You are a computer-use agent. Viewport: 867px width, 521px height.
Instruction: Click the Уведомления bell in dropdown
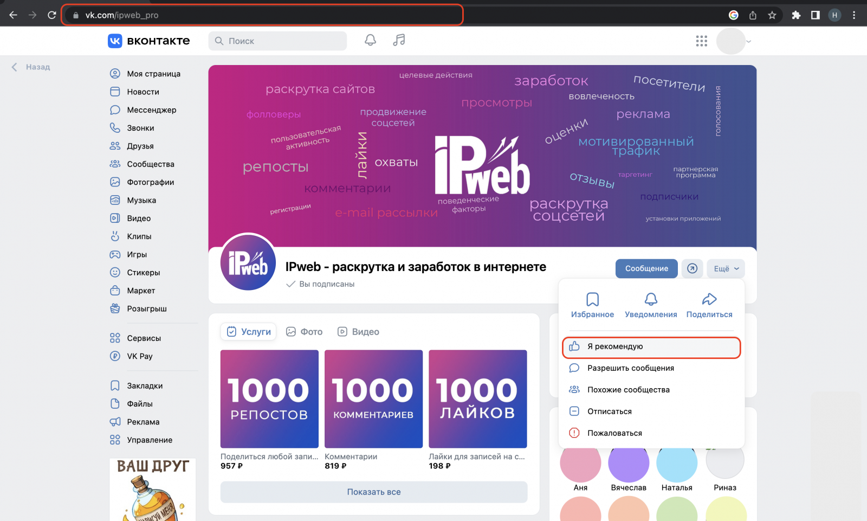coord(651,300)
